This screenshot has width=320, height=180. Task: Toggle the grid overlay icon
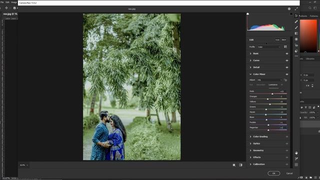(296, 164)
